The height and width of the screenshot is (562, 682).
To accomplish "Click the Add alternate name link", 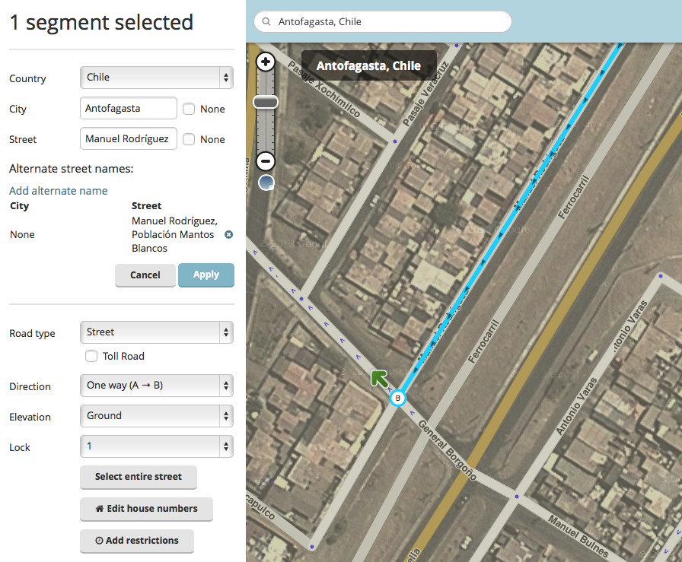I will [59, 191].
